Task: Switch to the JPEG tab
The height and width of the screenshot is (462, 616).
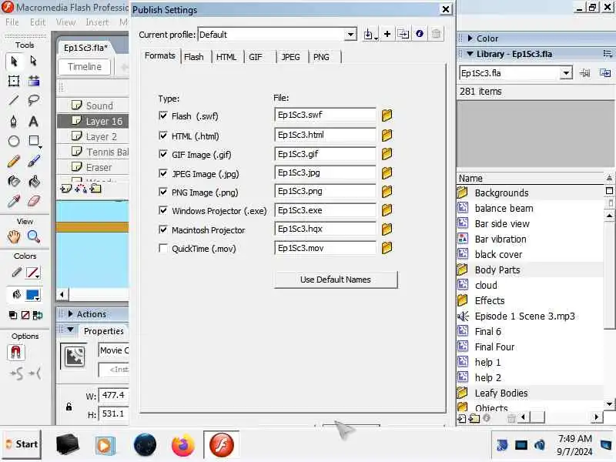Action: (x=290, y=57)
